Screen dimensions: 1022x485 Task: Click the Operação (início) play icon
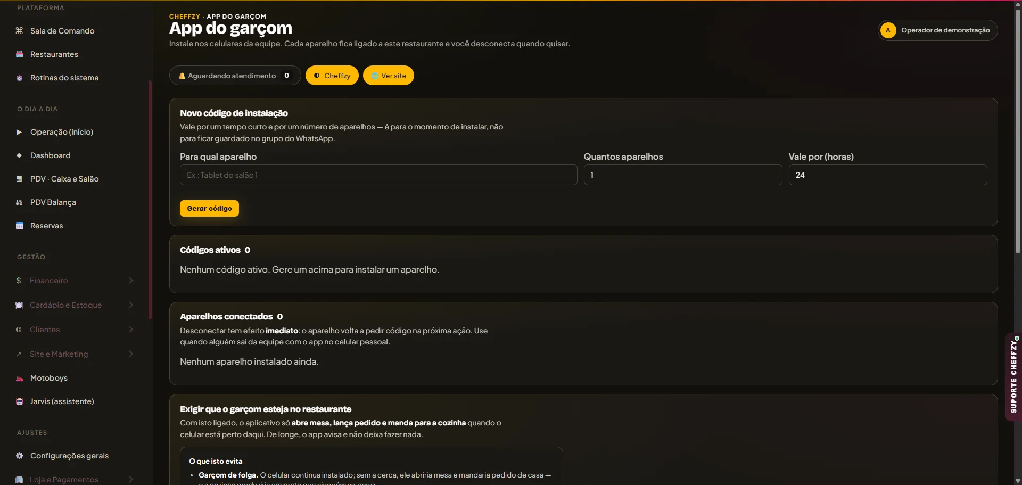(x=19, y=132)
